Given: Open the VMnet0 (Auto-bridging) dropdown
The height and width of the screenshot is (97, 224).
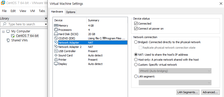Looking at the screenshot, I should coord(175,71).
